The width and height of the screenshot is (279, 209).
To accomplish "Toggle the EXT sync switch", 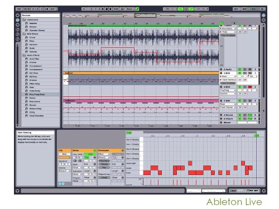I will coord(52,9).
